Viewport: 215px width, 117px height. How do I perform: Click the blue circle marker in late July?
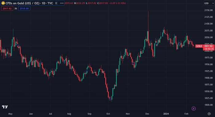point(64,62)
